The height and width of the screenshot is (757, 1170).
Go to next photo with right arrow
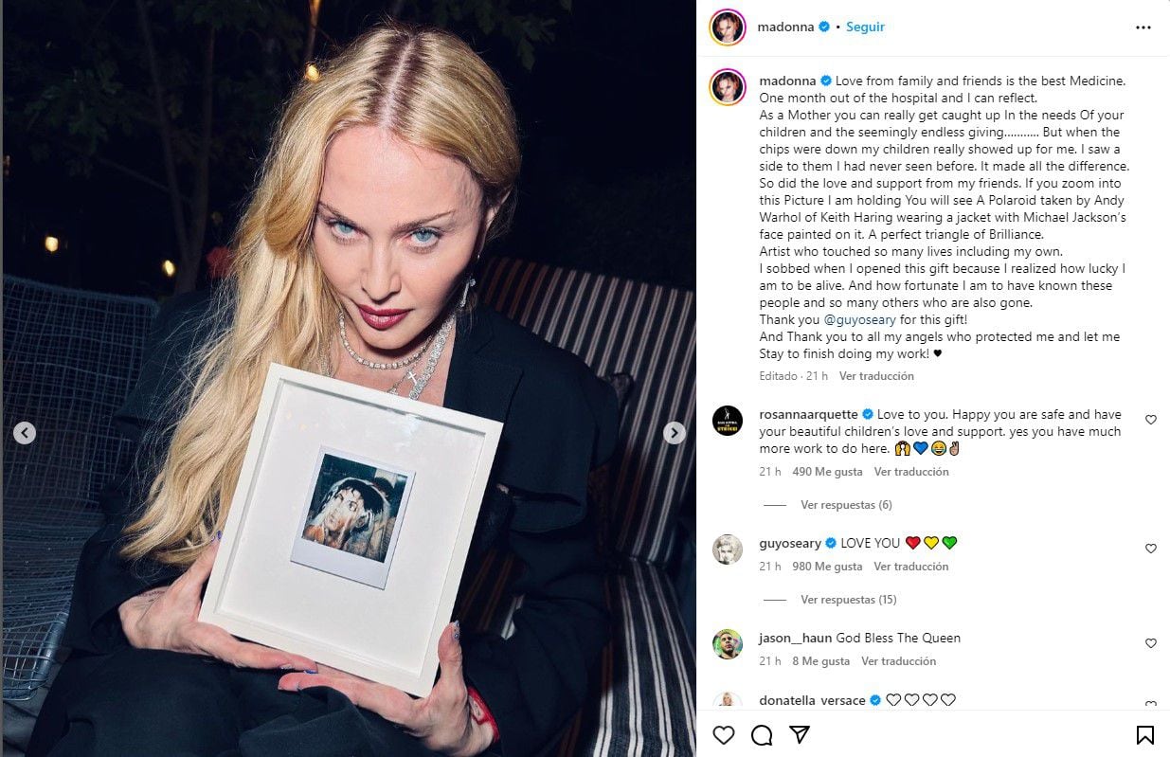pos(674,433)
